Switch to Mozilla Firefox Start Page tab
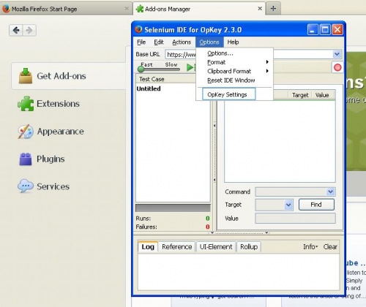This screenshot has width=366, height=307. [x=66, y=9]
